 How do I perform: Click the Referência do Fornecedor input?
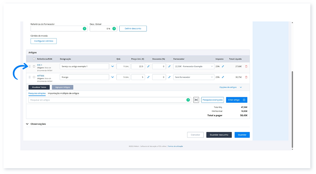coord(59,28)
